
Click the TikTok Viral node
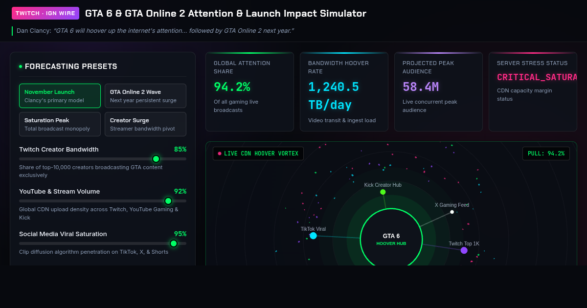[x=313, y=236]
